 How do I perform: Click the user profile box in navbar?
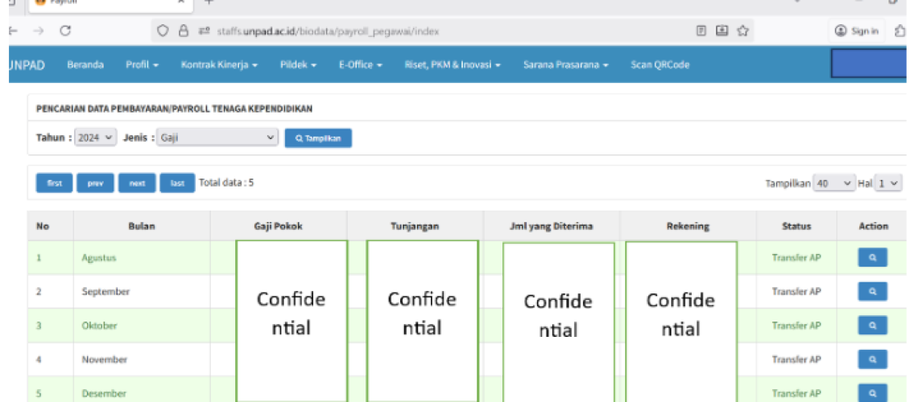tap(868, 63)
